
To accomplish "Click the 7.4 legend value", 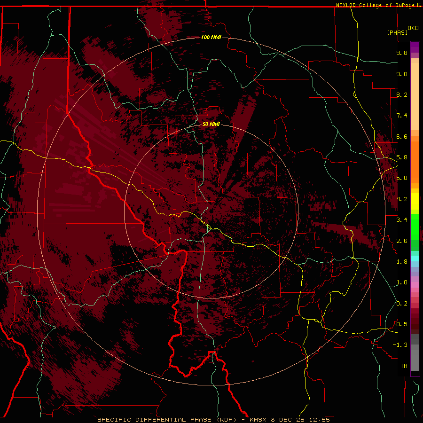I will 402,116.
